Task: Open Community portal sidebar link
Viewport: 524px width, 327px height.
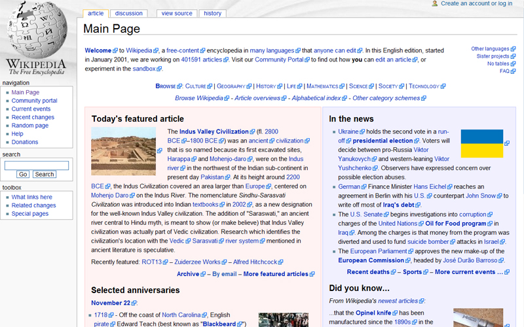Action: (35, 101)
